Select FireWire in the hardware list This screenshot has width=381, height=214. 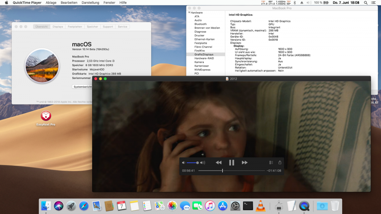[x=200, y=51]
